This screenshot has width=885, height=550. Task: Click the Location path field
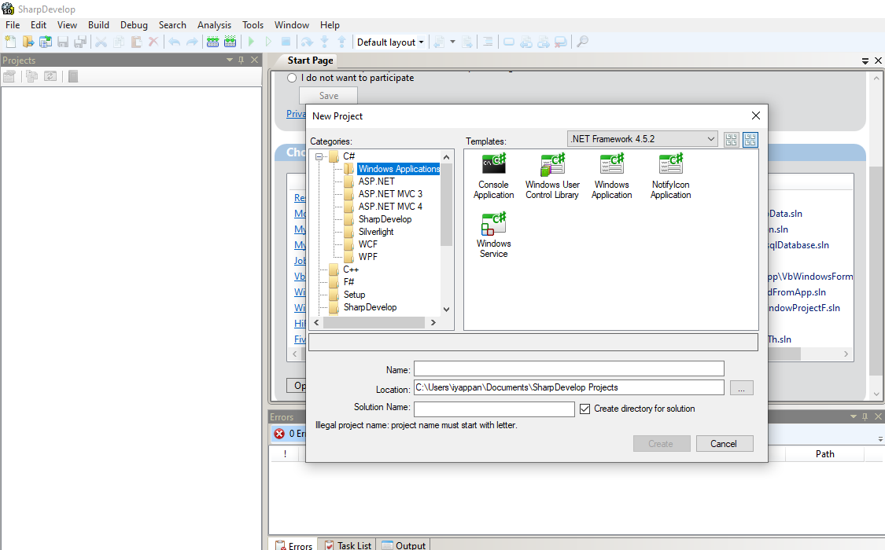569,387
